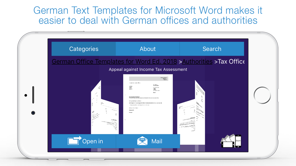
Task: Click the Appeal against Income Tax Assessment title
Action: tap(148, 69)
